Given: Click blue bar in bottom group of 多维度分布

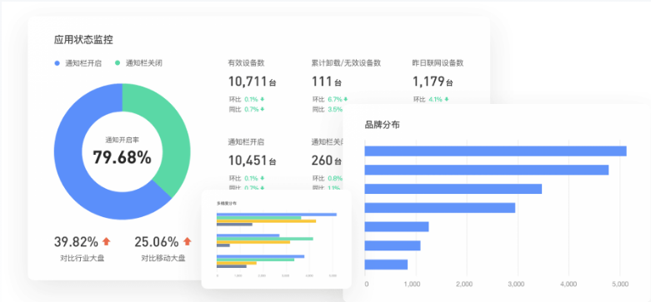Looking at the screenshot, I should click(x=260, y=256).
